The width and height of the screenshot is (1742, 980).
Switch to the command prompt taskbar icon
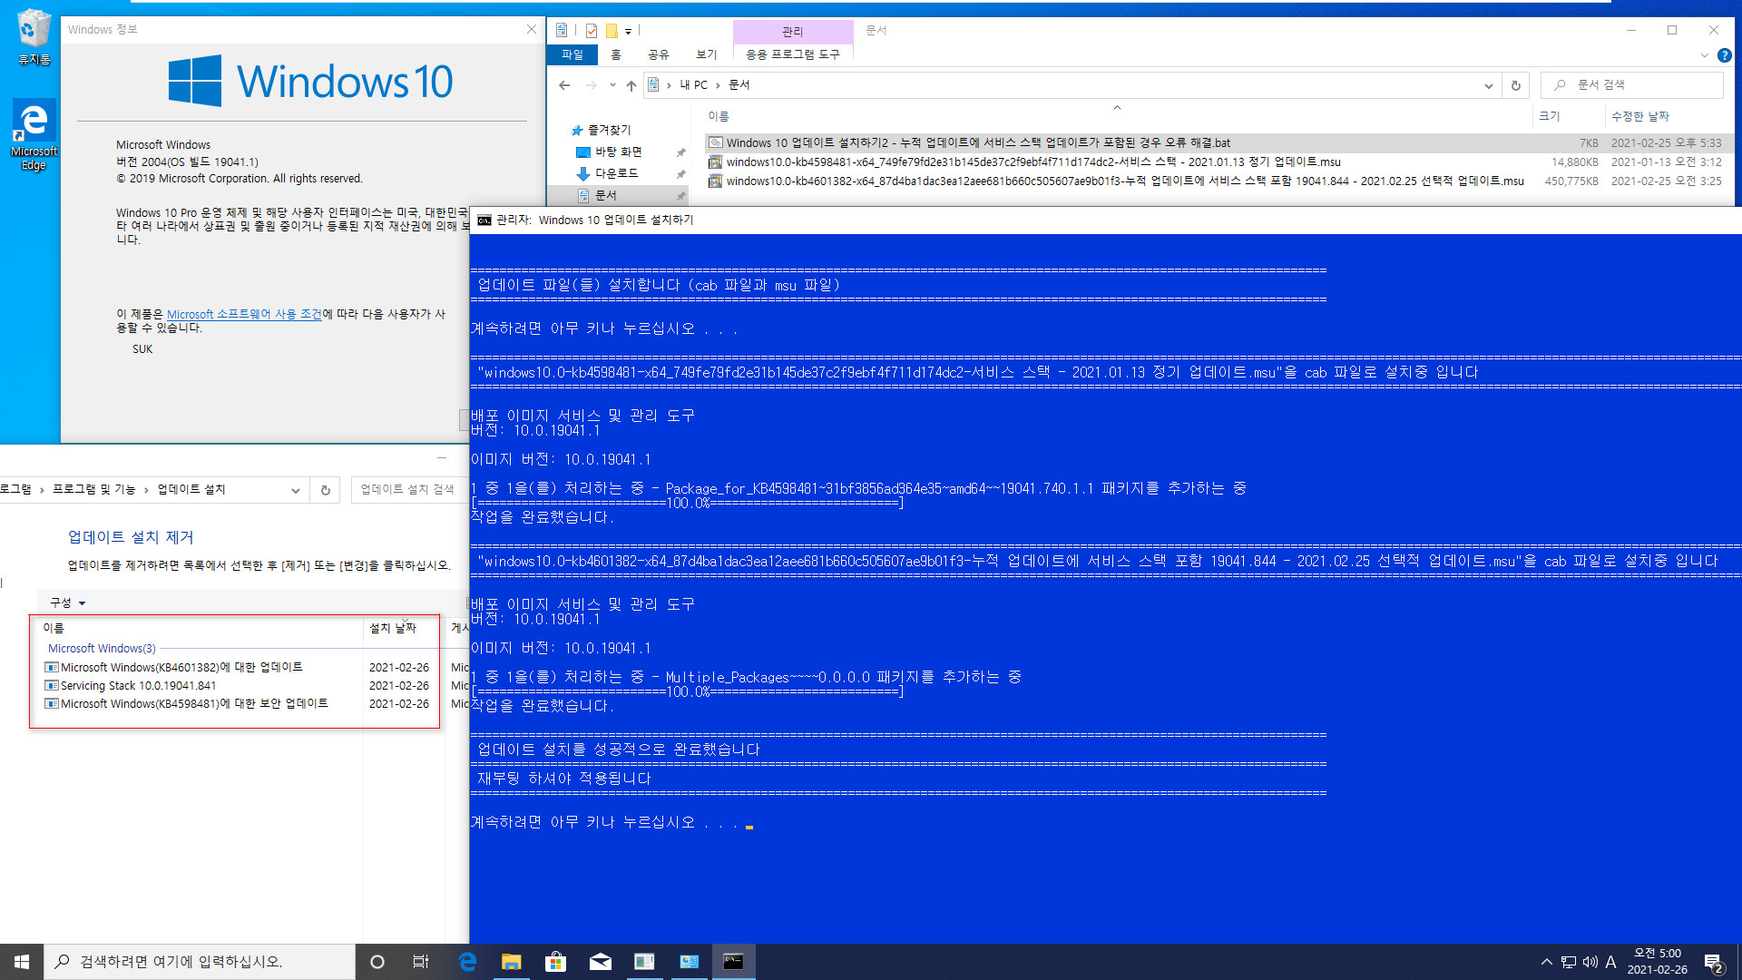coord(733,962)
